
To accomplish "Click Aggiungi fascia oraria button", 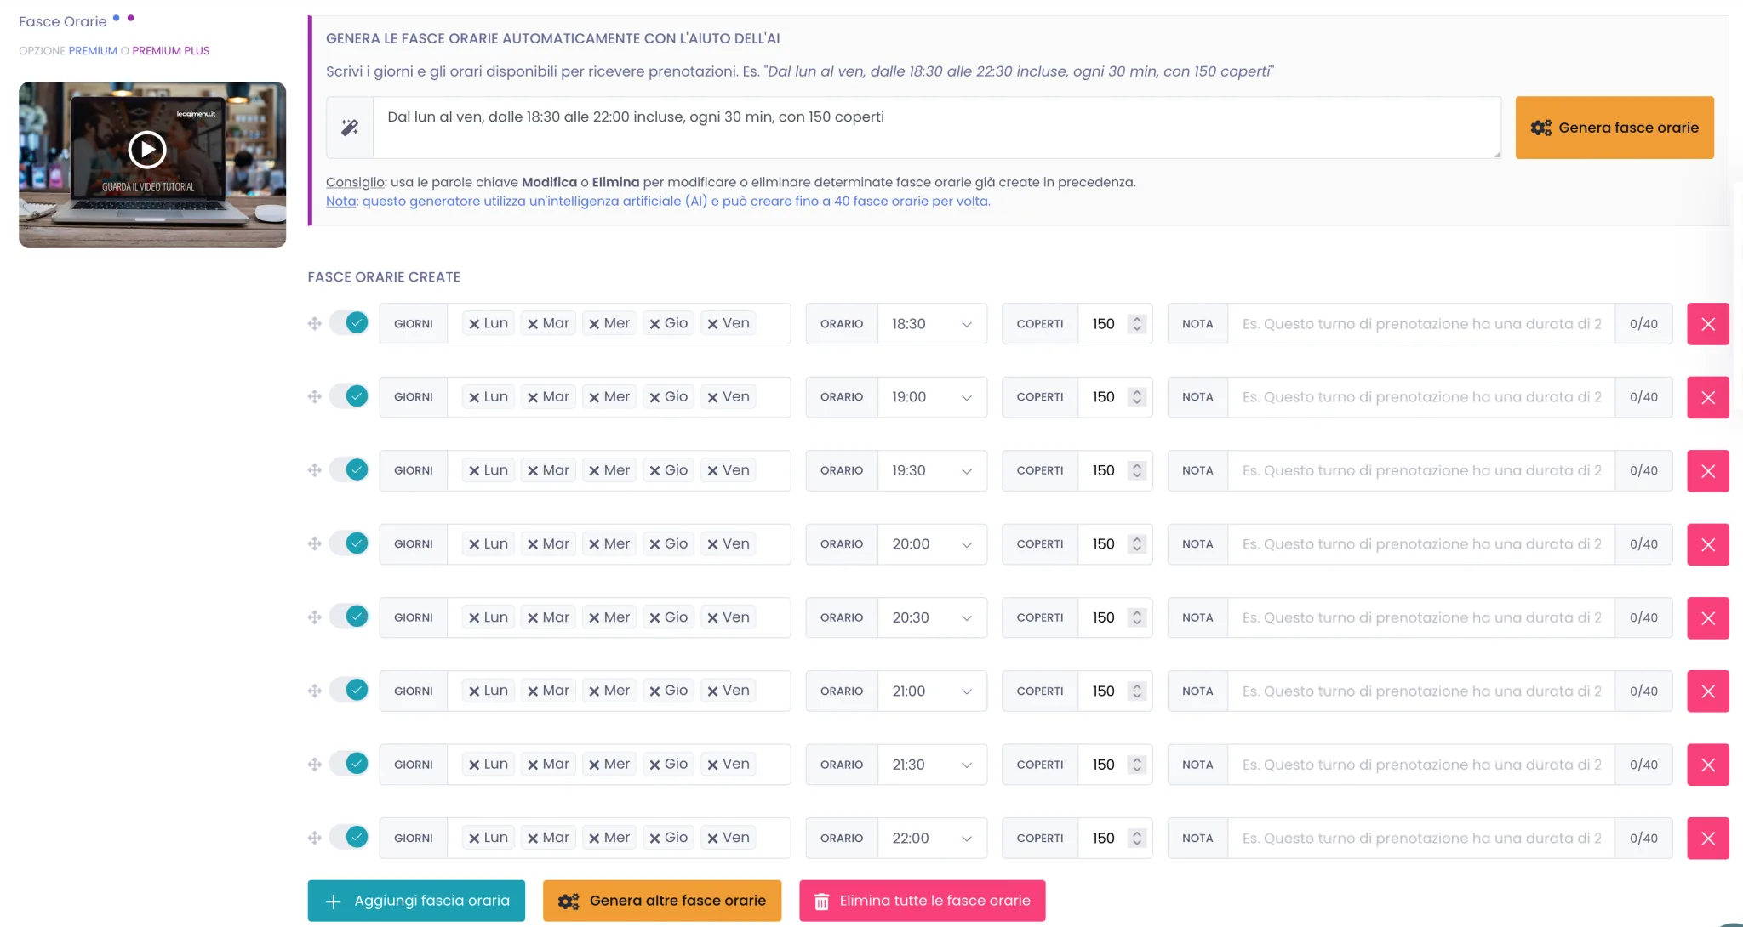I will coord(416,901).
